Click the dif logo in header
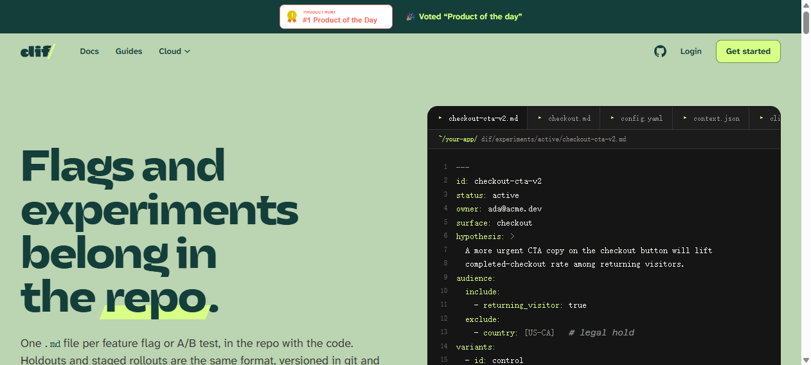 click(x=38, y=51)
